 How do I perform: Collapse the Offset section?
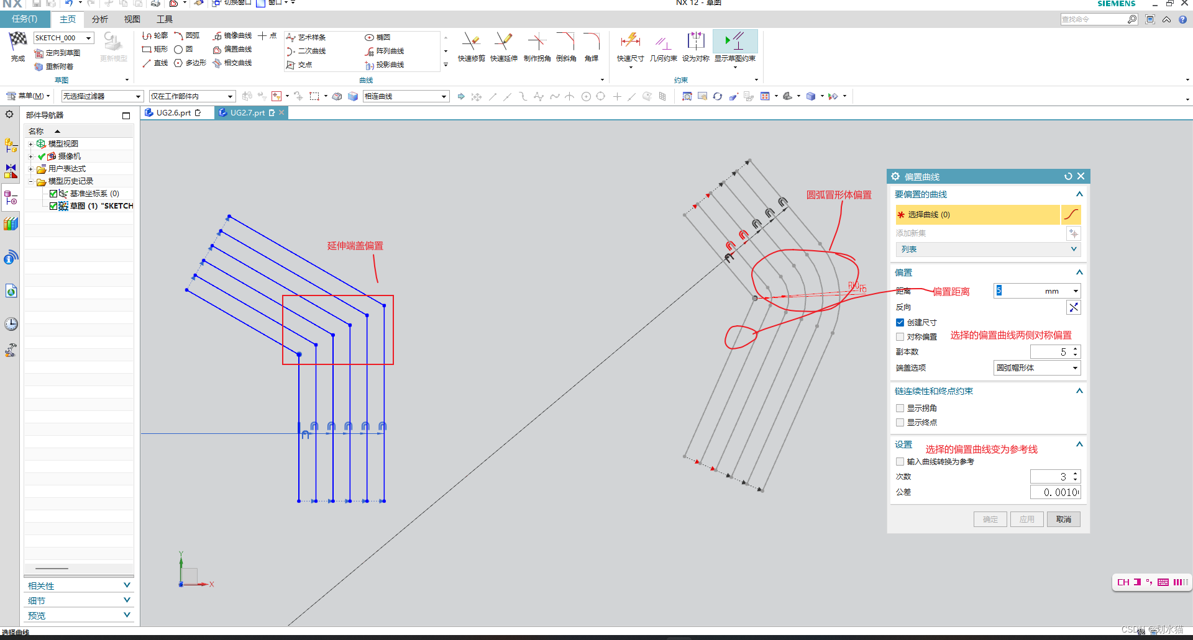[x=1079, y=273]
